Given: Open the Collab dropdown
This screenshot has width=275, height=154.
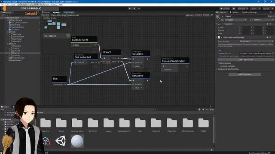Looking at the screenshot, I should pos(225,9).
